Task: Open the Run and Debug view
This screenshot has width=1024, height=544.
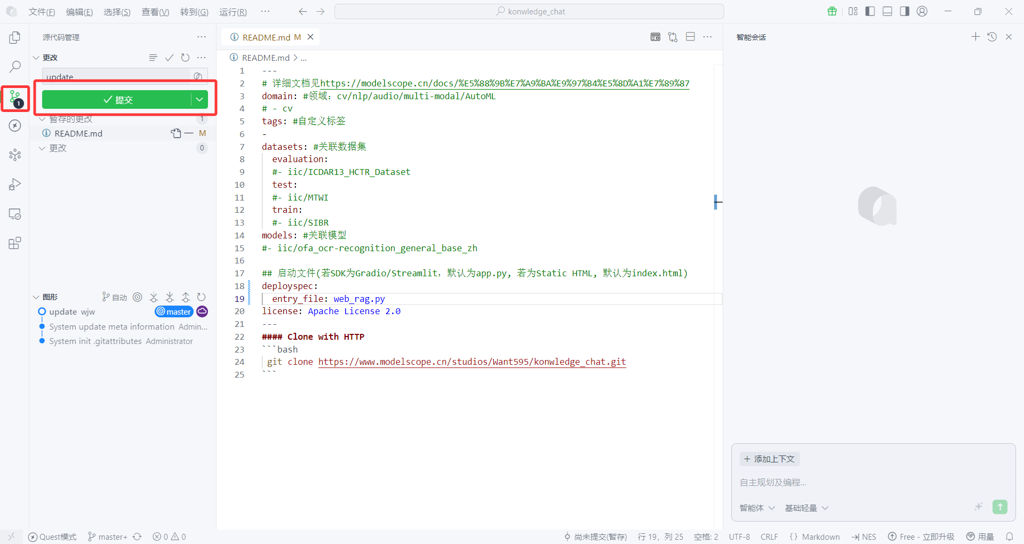Action: click(x=15, y=185)
